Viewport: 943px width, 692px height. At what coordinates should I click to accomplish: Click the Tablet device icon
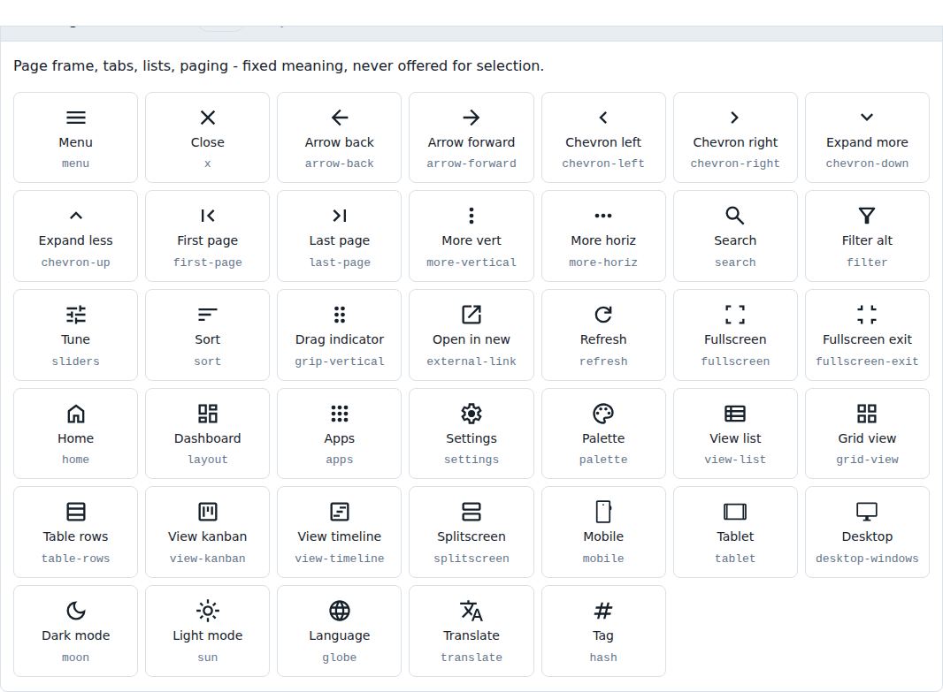click(735, 512)
